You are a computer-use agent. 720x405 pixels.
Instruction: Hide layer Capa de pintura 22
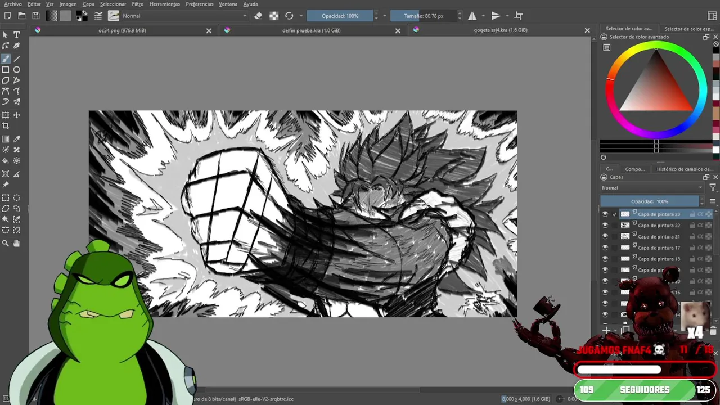click(605, 225)
